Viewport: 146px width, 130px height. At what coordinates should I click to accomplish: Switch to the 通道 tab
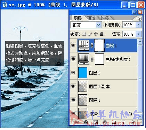pos(91,18)
